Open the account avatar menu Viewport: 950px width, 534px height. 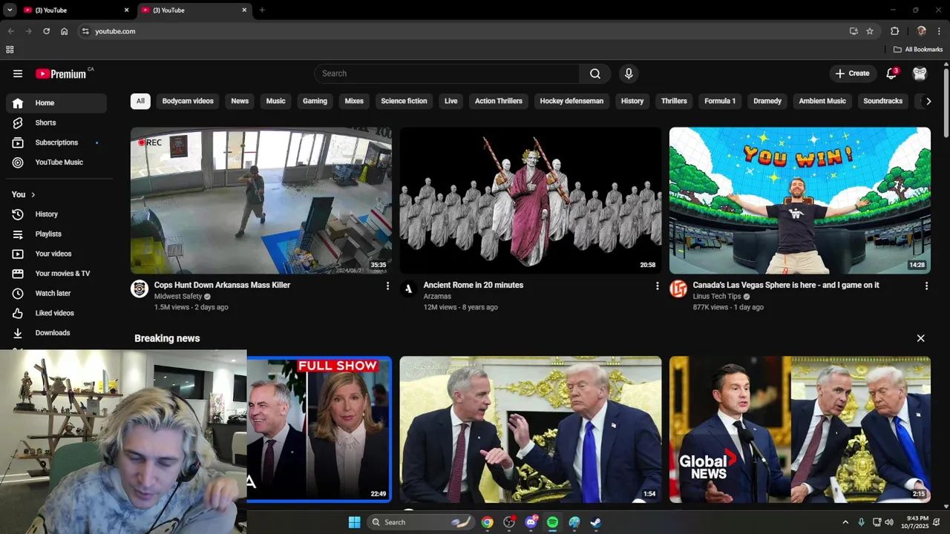[x=920, y=73]
